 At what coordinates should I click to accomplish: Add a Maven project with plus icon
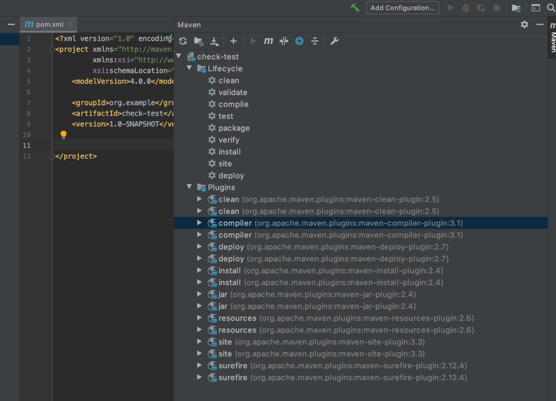(233, 41)
